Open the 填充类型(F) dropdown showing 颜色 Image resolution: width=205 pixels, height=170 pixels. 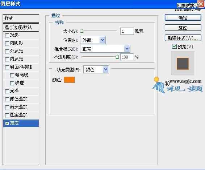[96, 69]
